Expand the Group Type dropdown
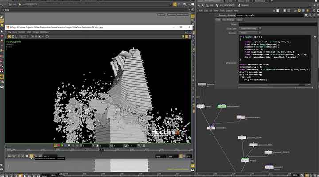The height and width of the screenshot is (177, 319). (251, 28)
